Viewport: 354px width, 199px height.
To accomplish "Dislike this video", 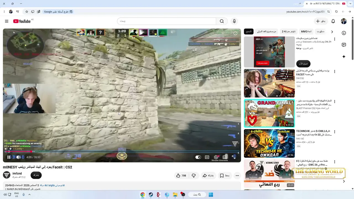I will (x=194, y=176).
